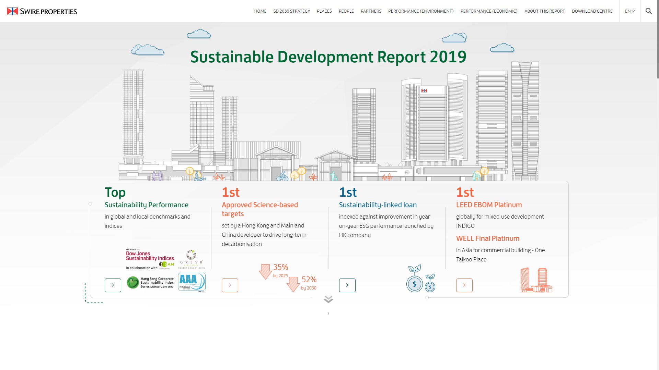Select the GRESB Sector Leader 2019 badge
The width and height of the screenshot is (659, 370).
click(191, 259)
